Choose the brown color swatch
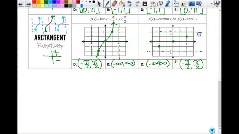The image size is (239, 134). click(66, 1)
